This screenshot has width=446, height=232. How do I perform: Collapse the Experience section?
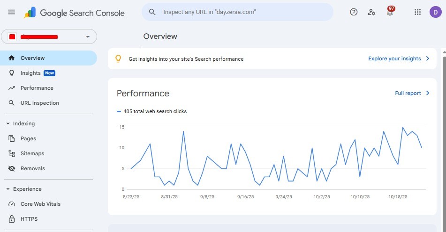tap(8, 189)
